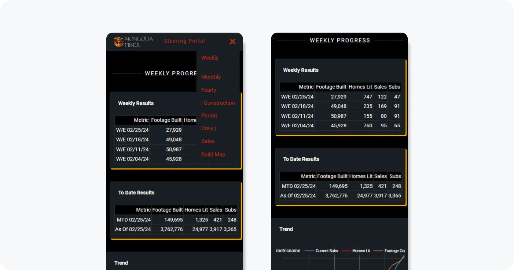This screenshot has height=270, width=514.
Task: In the menu-free screen, click value 3,365
Action: pos(395,196)
